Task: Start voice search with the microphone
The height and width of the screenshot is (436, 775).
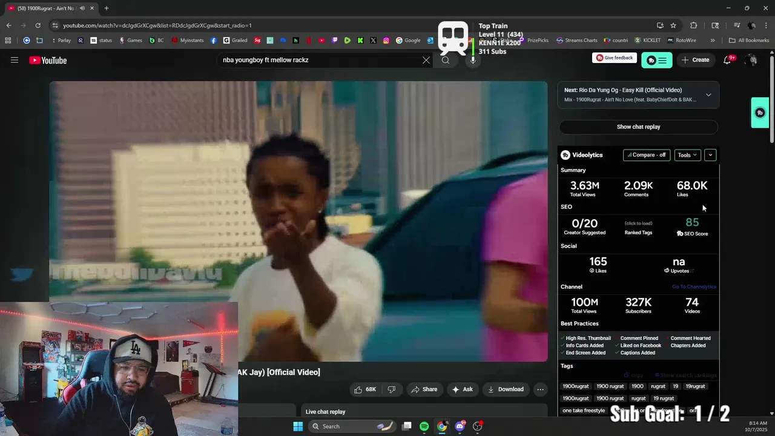Action: coord(473,60)
